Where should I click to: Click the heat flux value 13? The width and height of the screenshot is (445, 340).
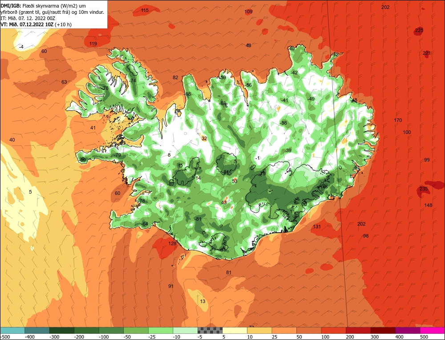tap(202, 301)
